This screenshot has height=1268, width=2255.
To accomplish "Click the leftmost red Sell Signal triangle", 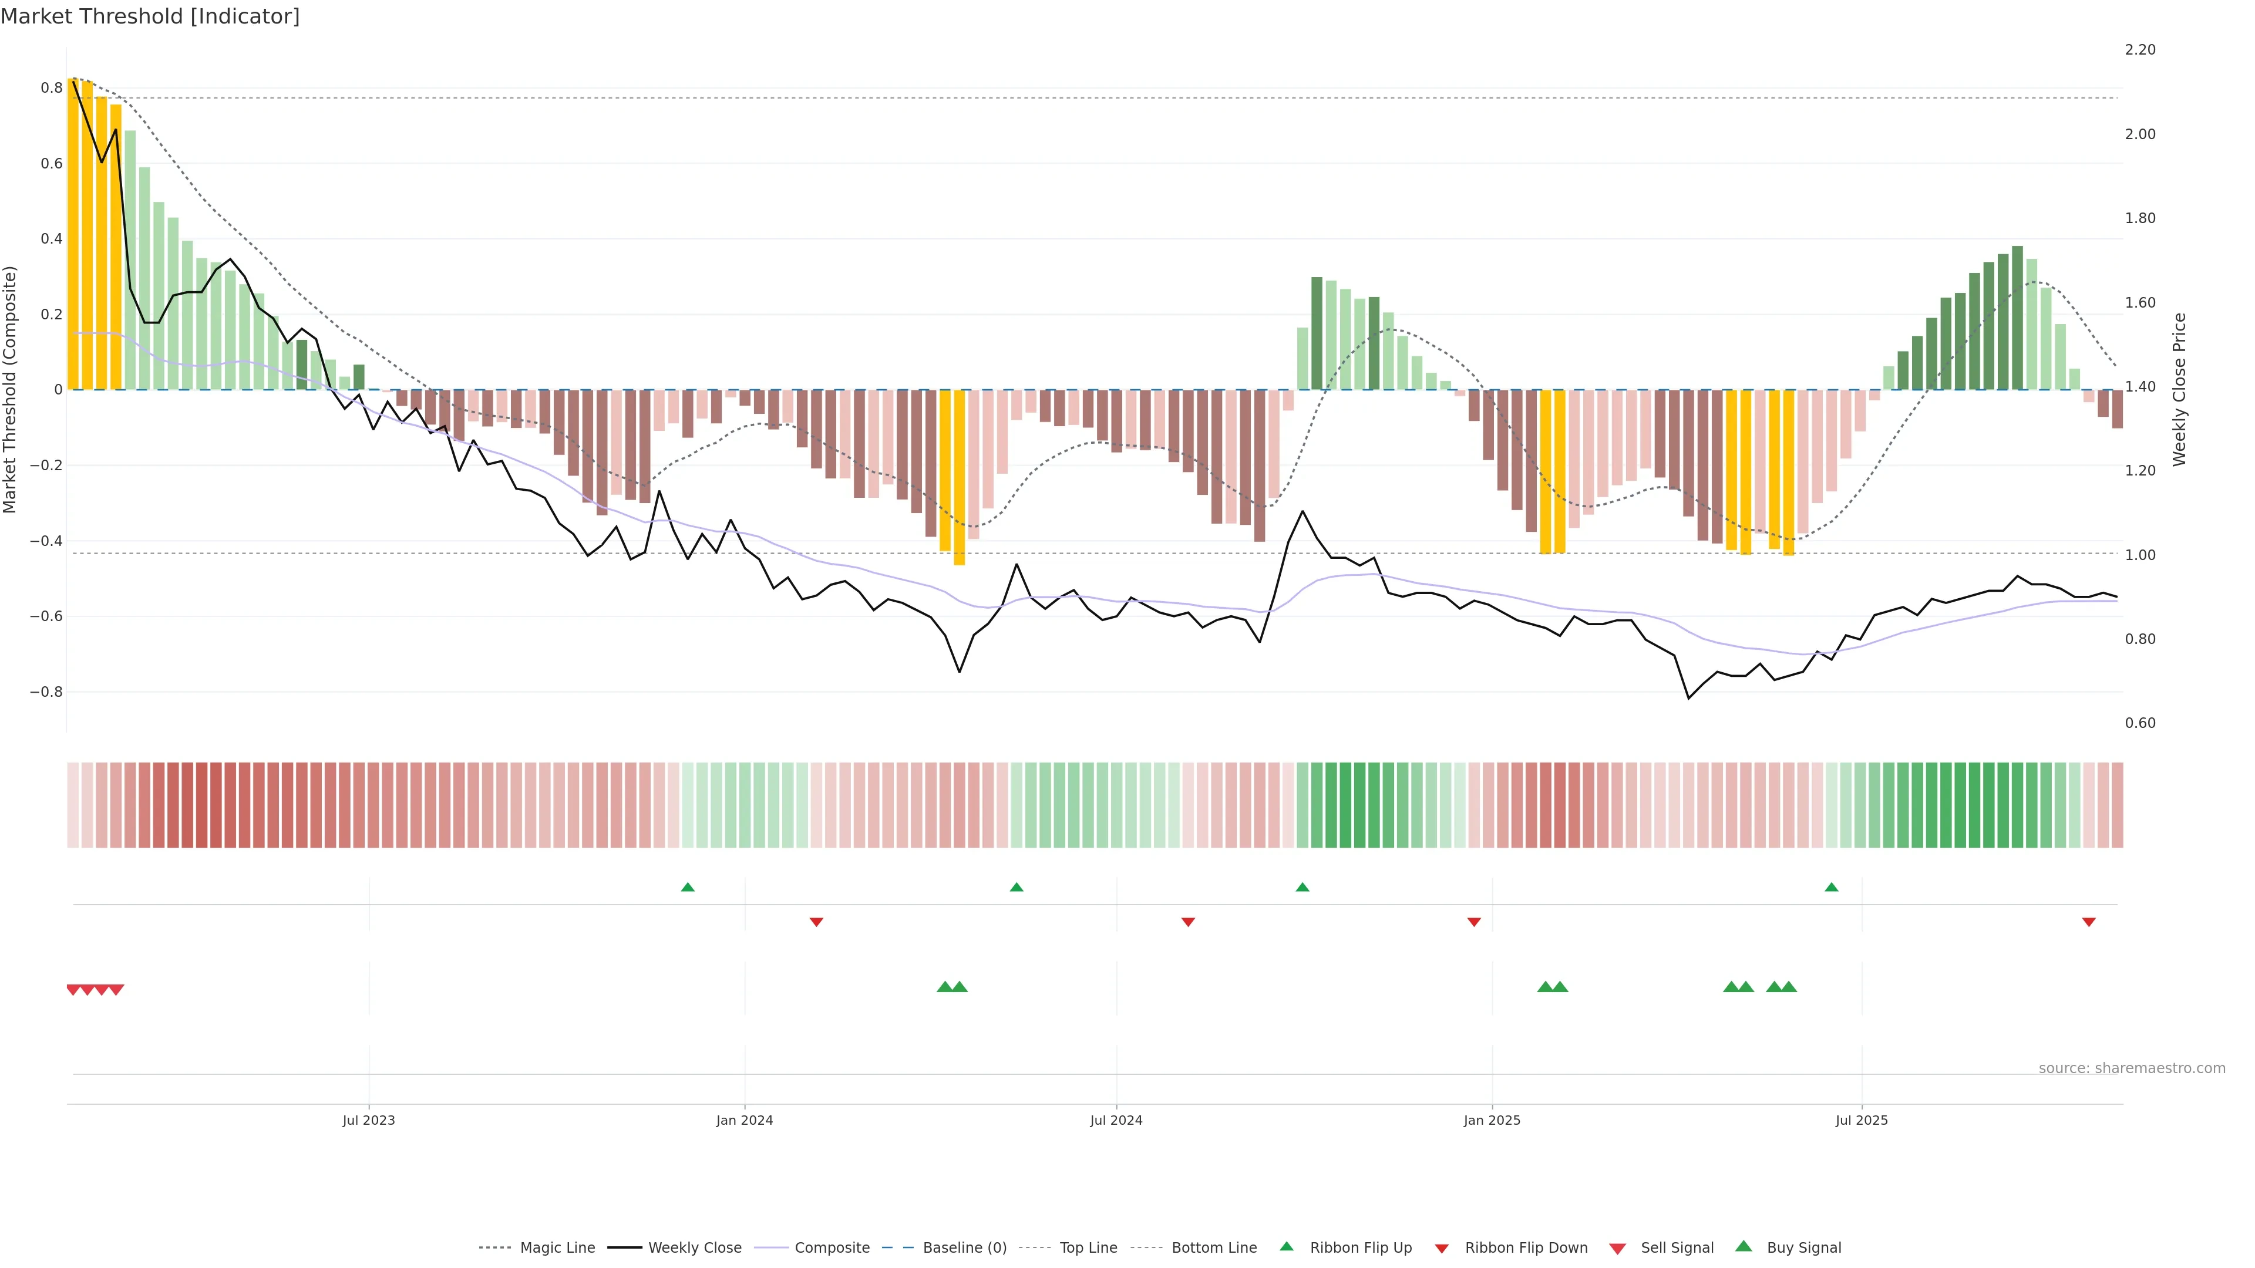I will (x=73, y=990).
